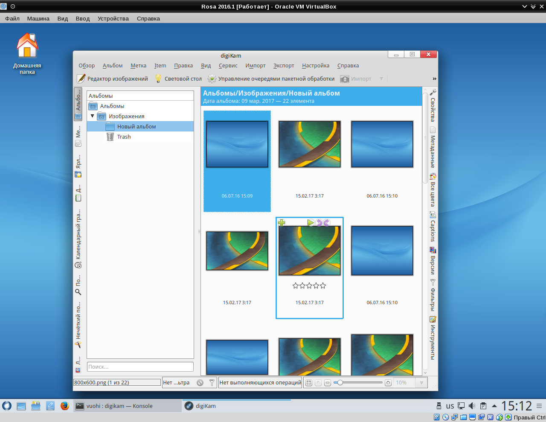
Task: Expand the toolbar overflow chevron
Action: coord(434,79)
